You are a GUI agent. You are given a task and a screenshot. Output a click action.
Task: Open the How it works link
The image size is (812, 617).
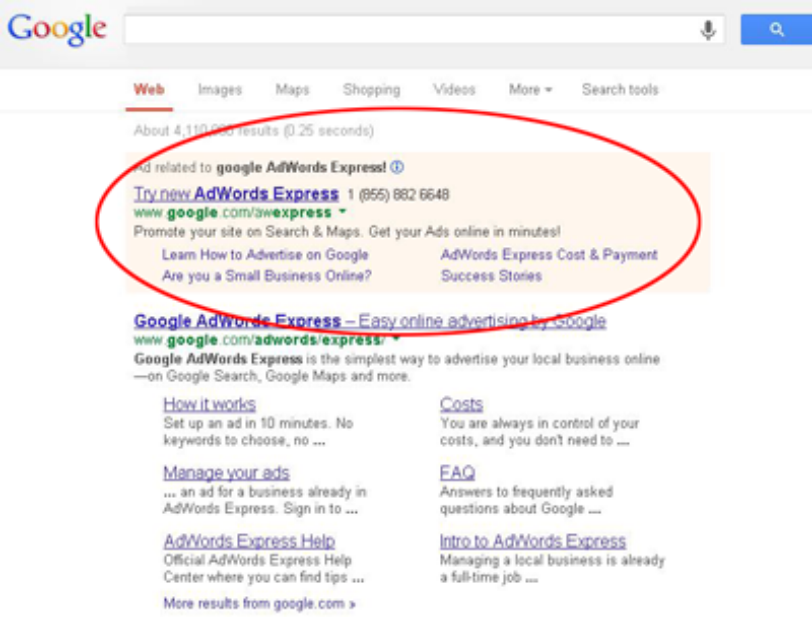(209, 405)
